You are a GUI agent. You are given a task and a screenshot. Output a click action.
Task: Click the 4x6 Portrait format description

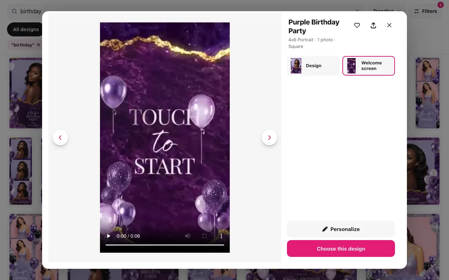[x=312, y=43]
